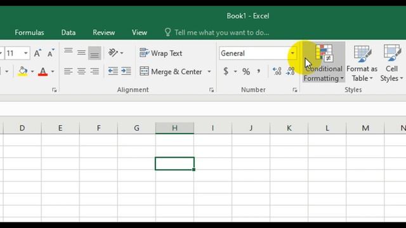Select column I header
This screenshot has height=228, width=406.
pos(213,128)
